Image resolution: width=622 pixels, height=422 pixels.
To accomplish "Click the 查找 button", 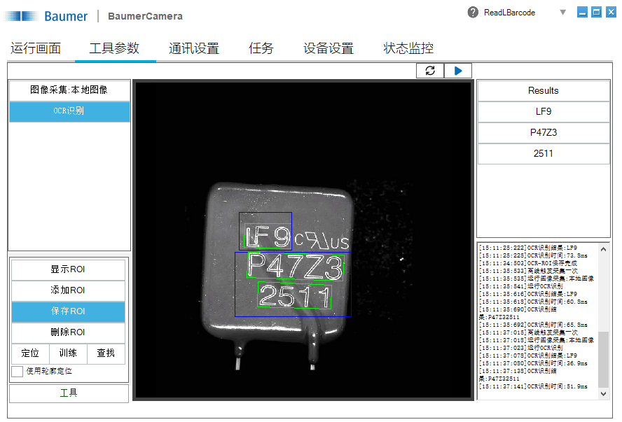I will pyautogui.click(x=106, y=353).
